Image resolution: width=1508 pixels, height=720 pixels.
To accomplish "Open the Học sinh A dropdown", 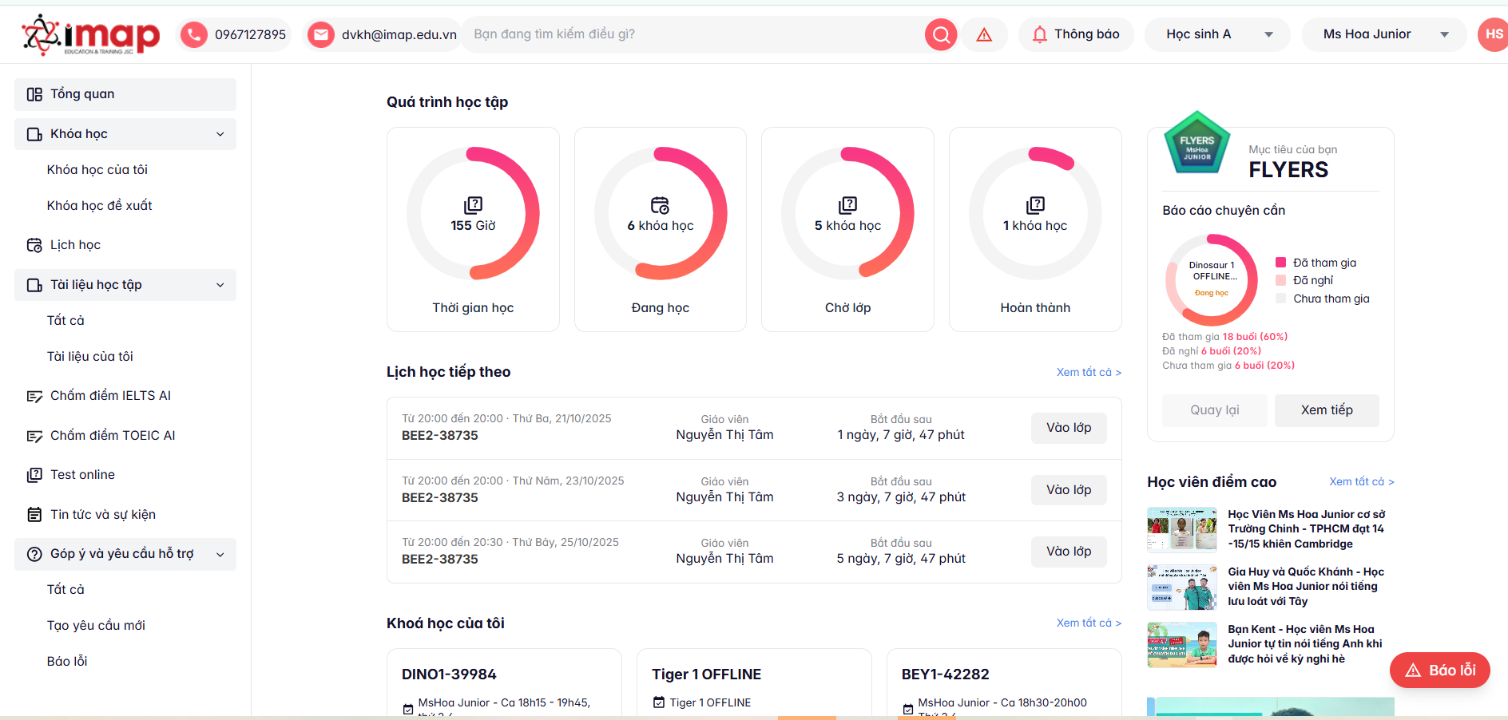I will [1216, 34].
